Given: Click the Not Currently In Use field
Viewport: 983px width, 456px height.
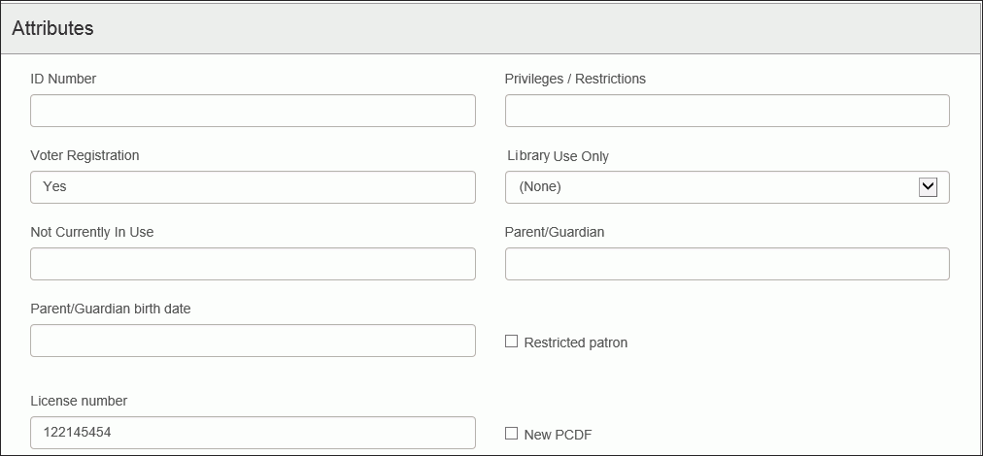Looking at the screenshot, I should click(253, 264).
